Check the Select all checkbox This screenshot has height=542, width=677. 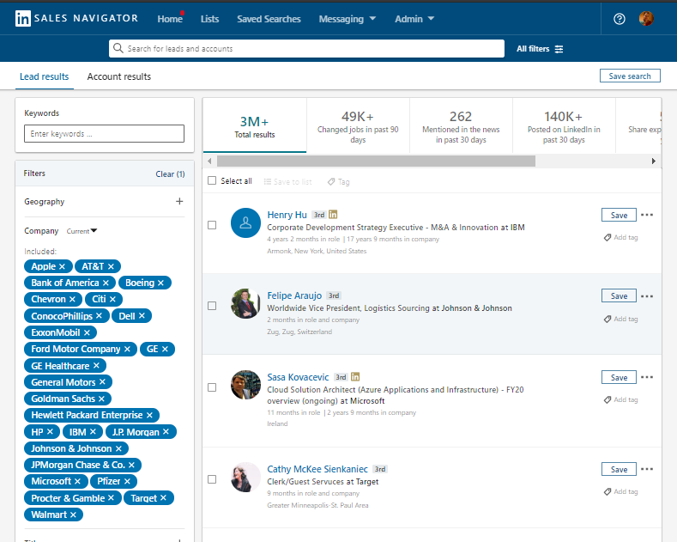(212, 180)
